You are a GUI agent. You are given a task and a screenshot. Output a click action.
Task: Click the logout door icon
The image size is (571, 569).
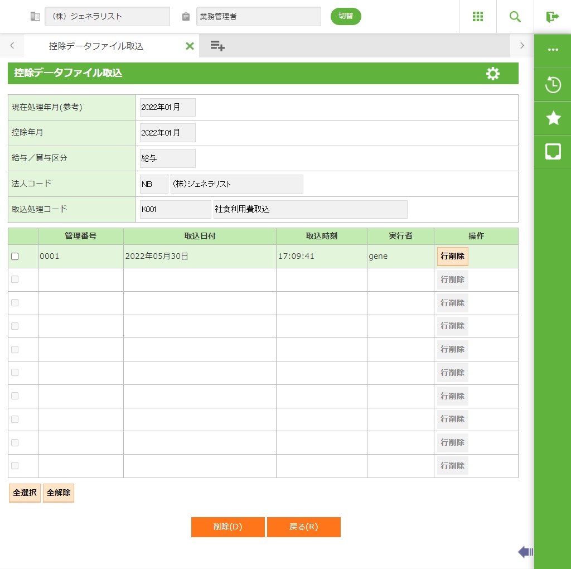tap(552, 17)
